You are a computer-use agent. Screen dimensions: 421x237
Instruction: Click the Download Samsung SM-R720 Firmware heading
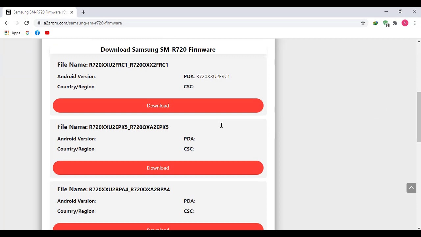click(x=158, y=49)
